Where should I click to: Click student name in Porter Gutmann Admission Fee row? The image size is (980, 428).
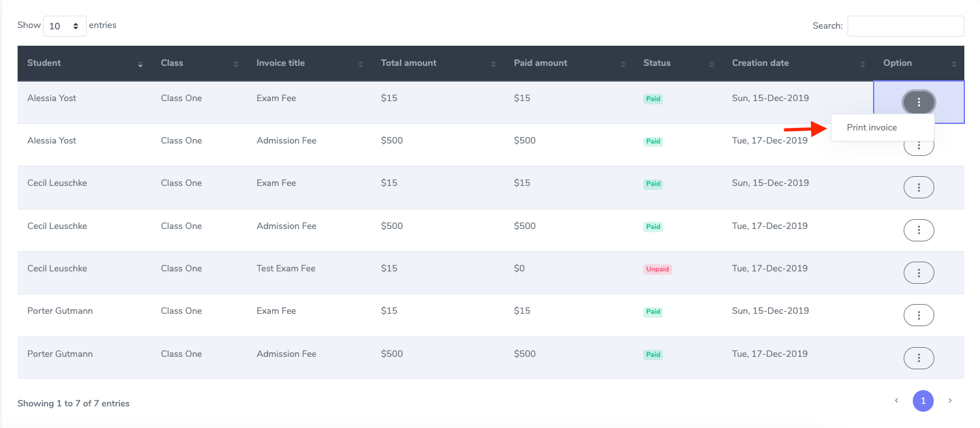pos(60,354)
